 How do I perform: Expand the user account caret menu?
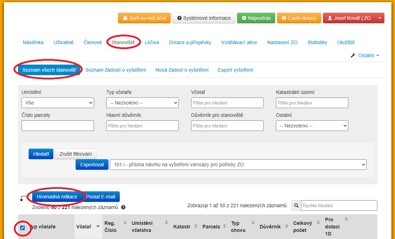point(379,18)
